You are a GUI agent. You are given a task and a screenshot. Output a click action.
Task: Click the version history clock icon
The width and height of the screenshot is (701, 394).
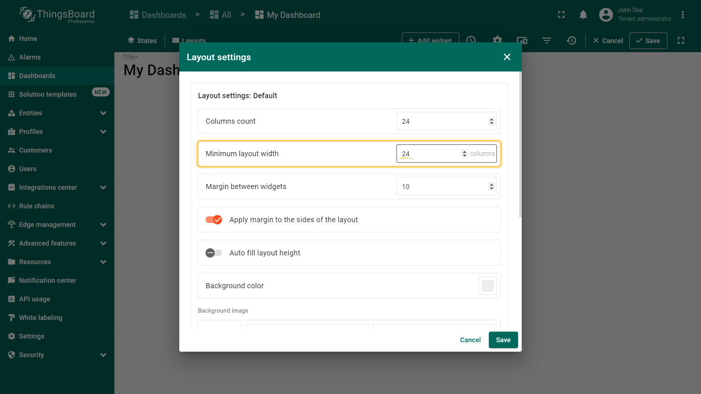coord(571,40)
